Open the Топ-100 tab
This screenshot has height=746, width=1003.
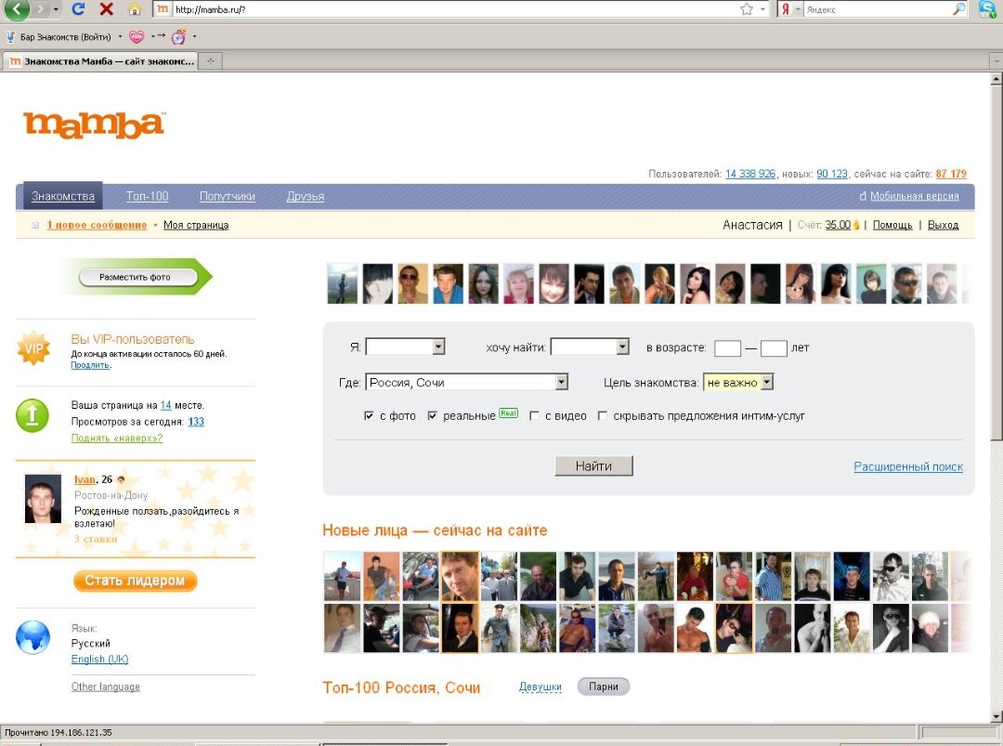click(147, 196)
